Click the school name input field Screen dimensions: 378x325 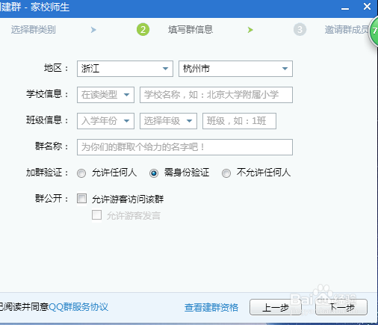tap(216, 95)
